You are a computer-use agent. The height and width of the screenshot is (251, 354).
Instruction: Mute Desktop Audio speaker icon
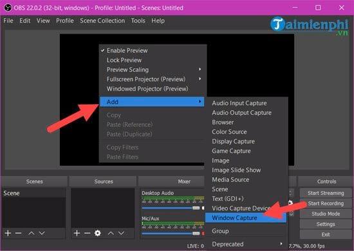(203, 208)
